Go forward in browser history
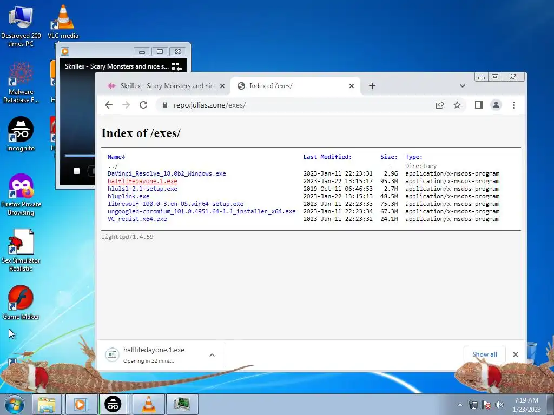Viewport: 554px width, 415px height. tap(126, 105)
